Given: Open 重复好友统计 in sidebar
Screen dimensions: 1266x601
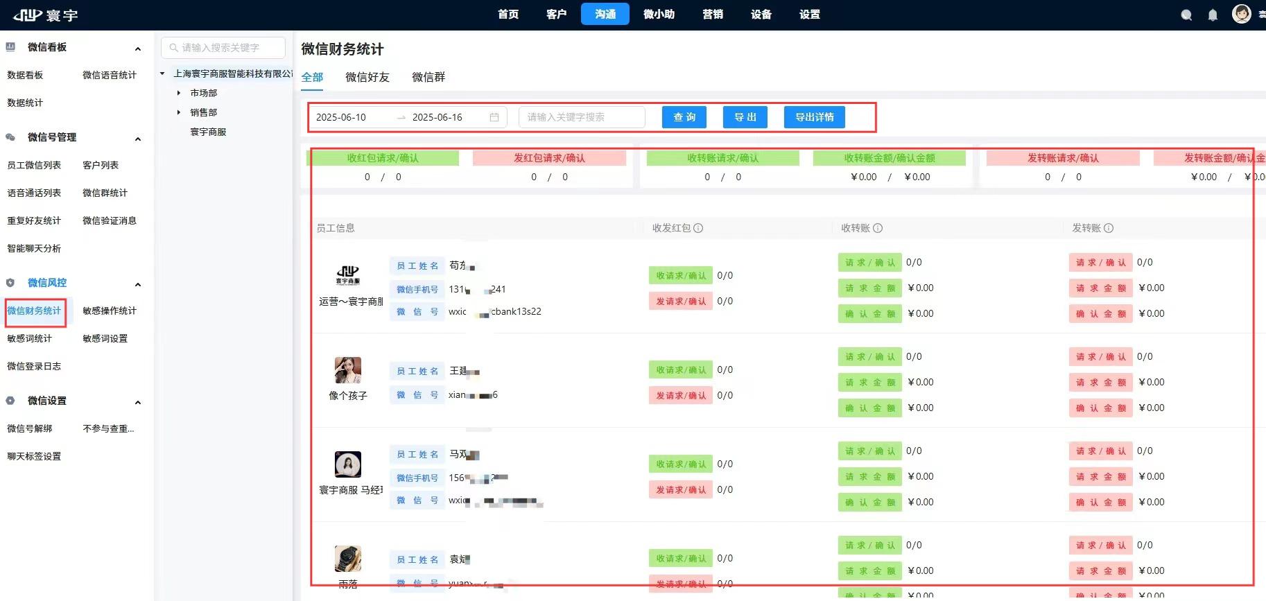Looking at the screenshot, I should coord(34,220).
